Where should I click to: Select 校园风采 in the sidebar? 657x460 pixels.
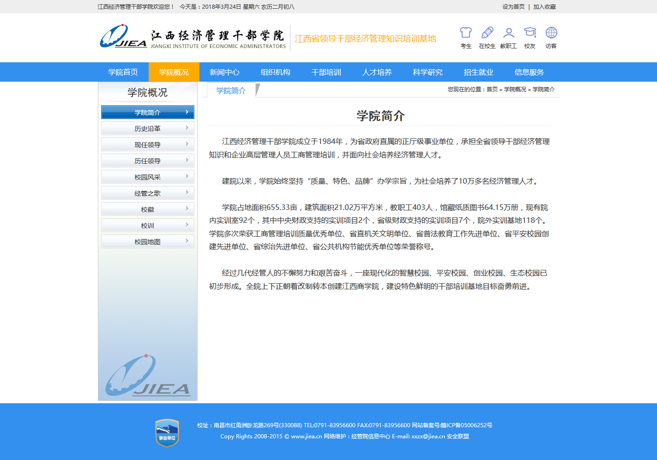pyautogui.click(x=148, y=177)
